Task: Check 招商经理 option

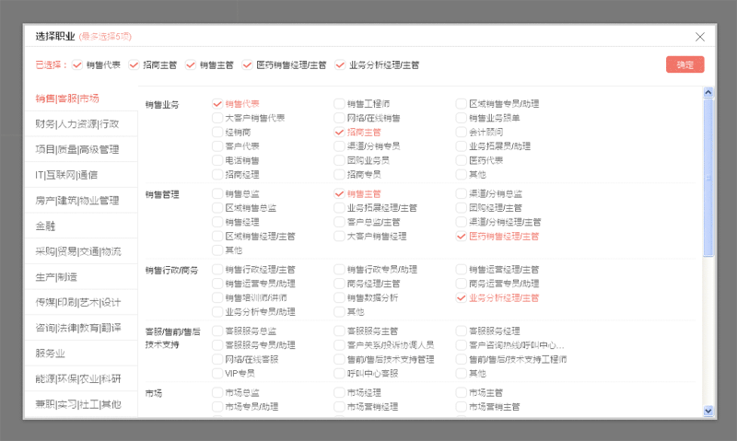Action: 217,174
